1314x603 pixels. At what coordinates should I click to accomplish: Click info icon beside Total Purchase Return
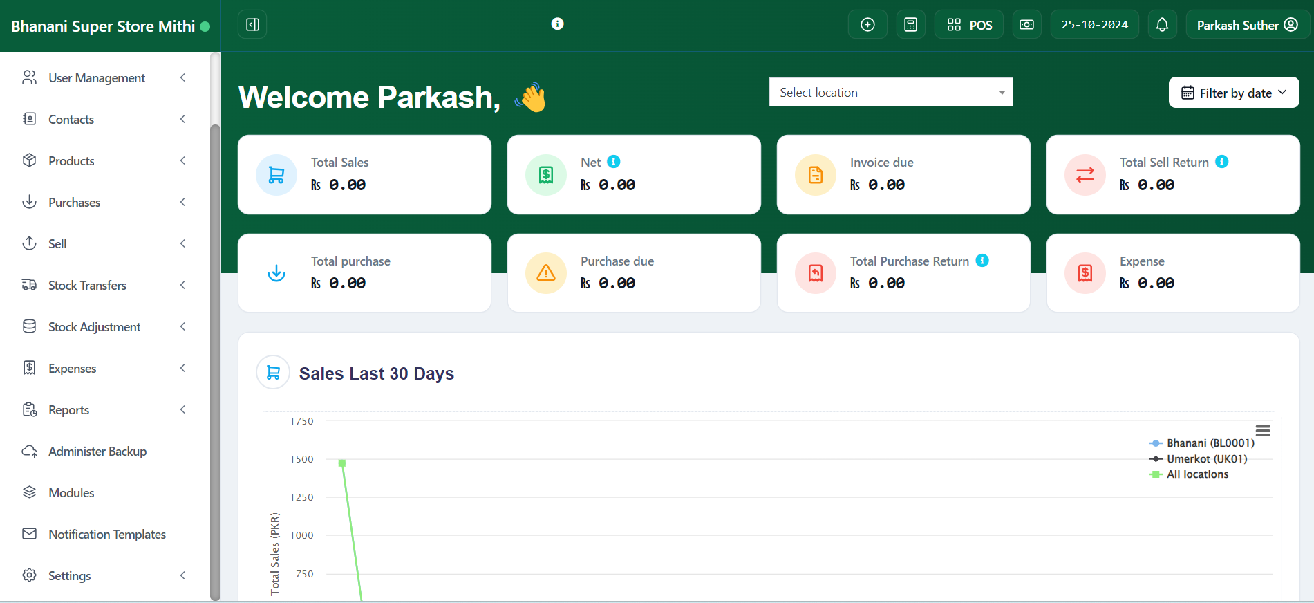pyautogui.click(x=982, y=261)
